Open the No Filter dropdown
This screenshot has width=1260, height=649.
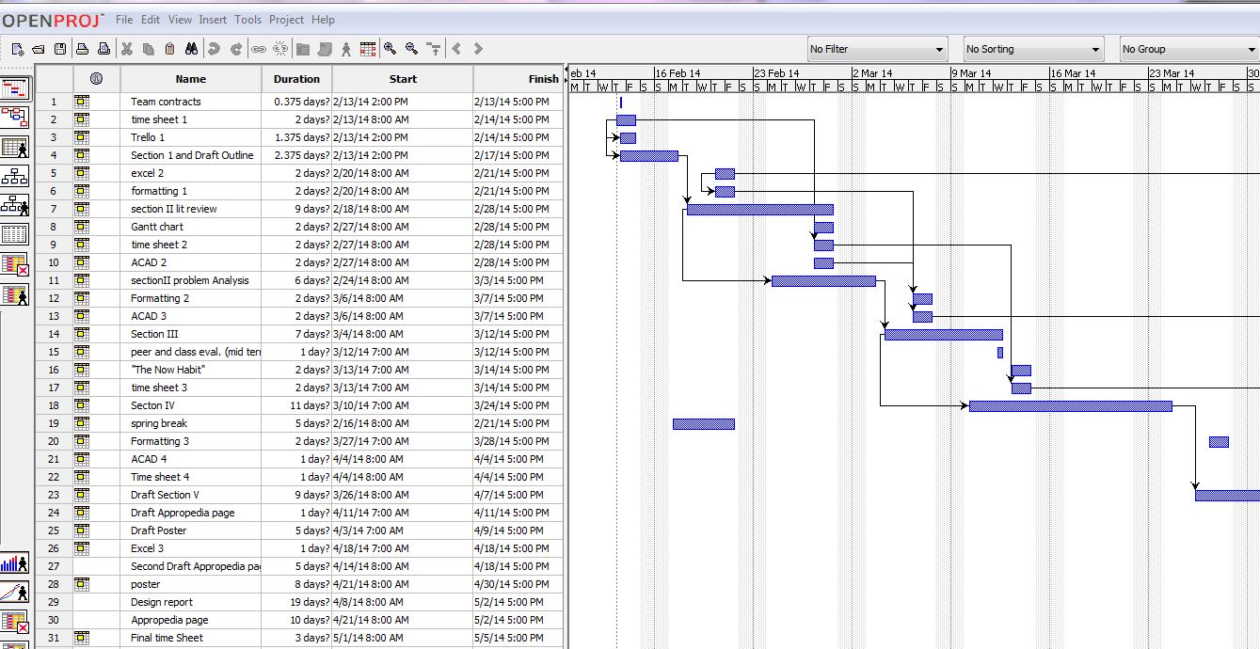click(877, 49)
